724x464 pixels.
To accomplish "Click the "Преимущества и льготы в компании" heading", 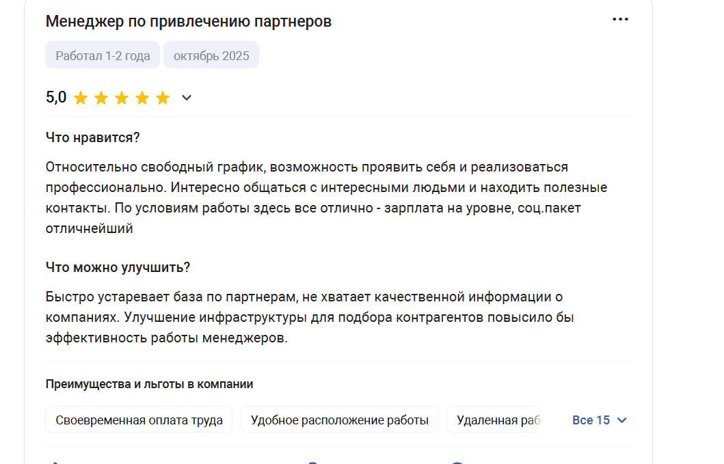I will click(149, 384).
